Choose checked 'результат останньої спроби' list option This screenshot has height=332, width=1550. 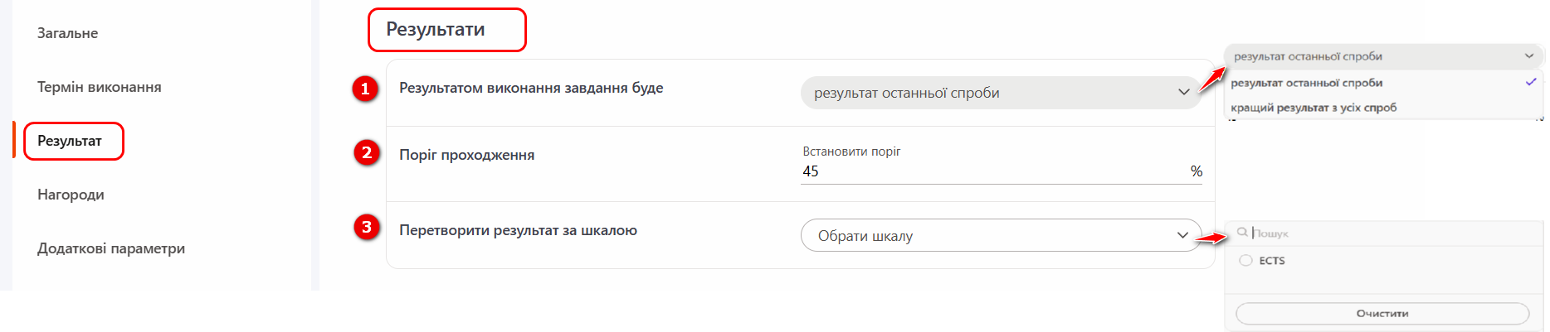coord(1306,83)
